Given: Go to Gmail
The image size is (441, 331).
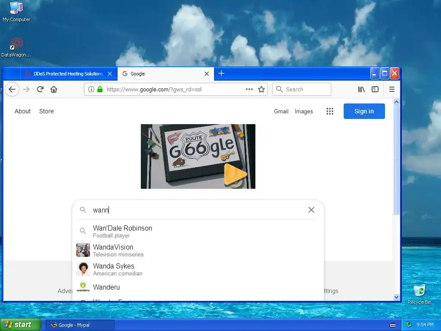Looking at the screenshot, I should pos(281,112).
